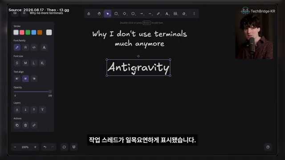Select the Arrow tool
The height and width of the screenshot is (160, 285).
[142, 14]
